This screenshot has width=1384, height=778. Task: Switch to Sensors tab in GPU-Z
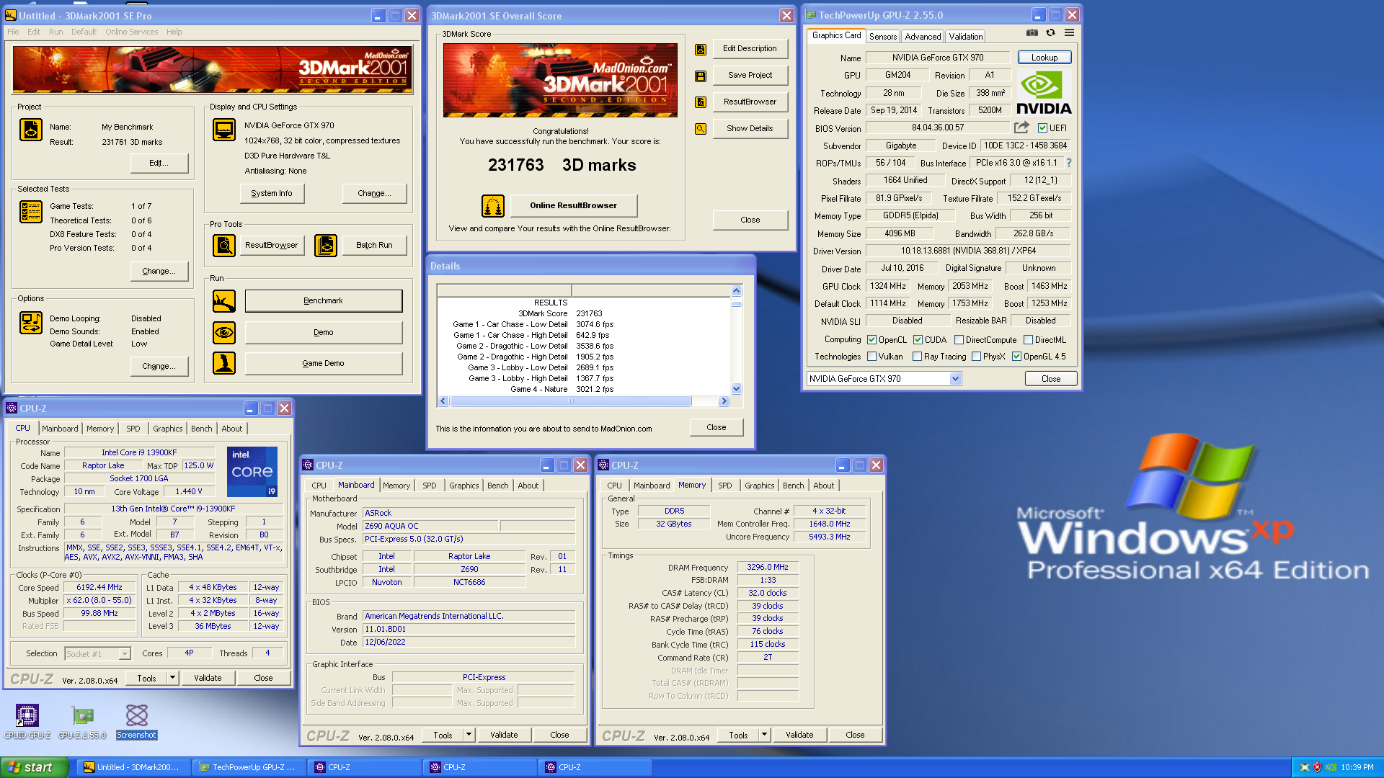883,37
